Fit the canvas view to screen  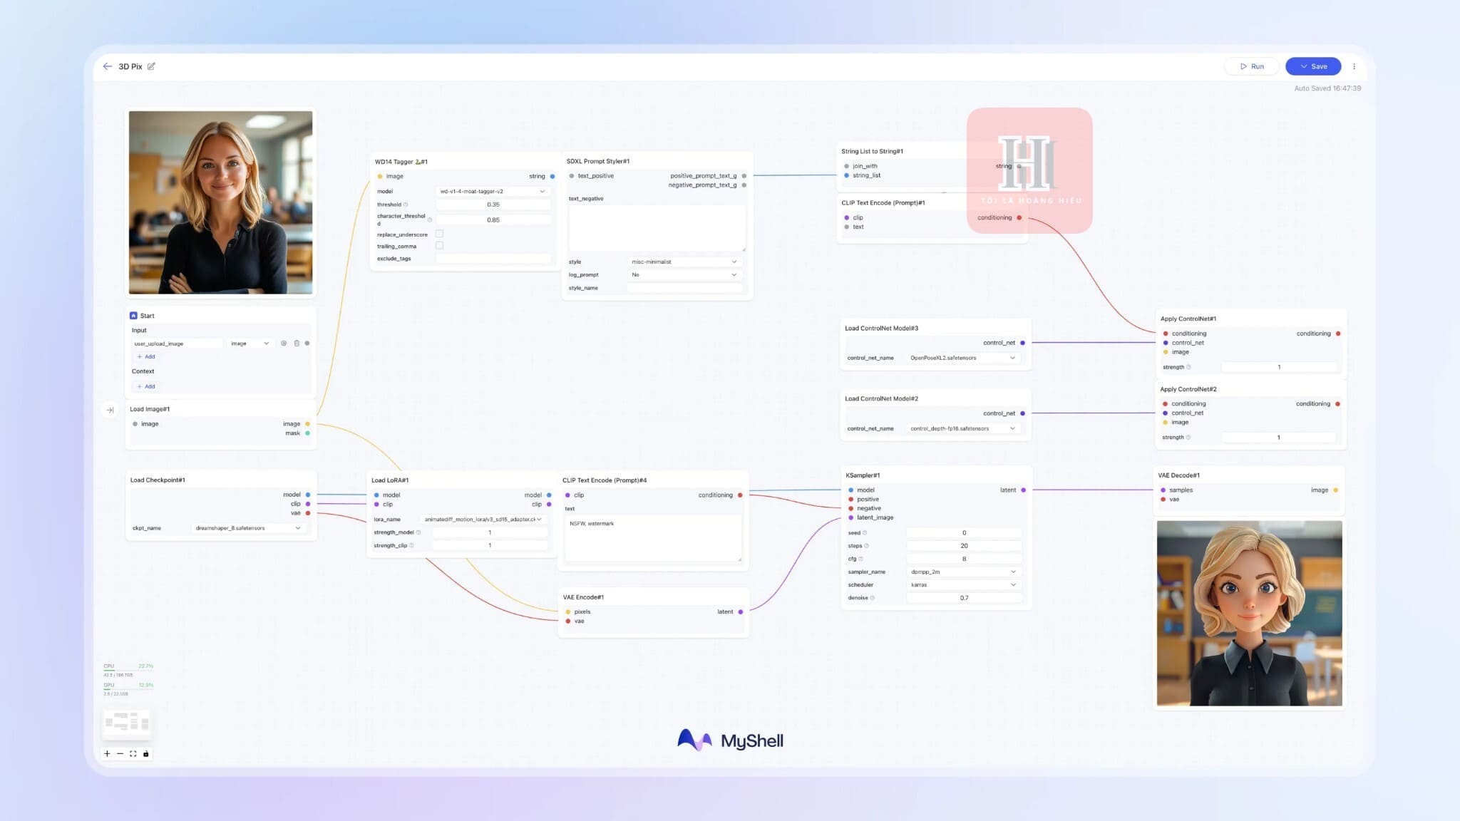(x=133, y=753)
